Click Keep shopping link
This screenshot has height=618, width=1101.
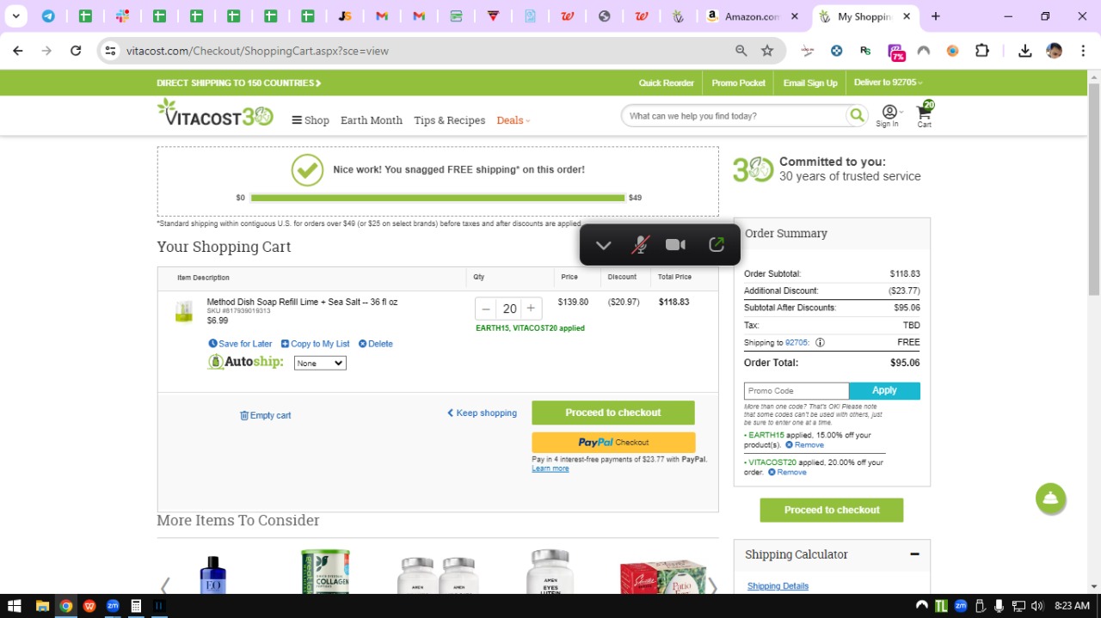point(482,413)
